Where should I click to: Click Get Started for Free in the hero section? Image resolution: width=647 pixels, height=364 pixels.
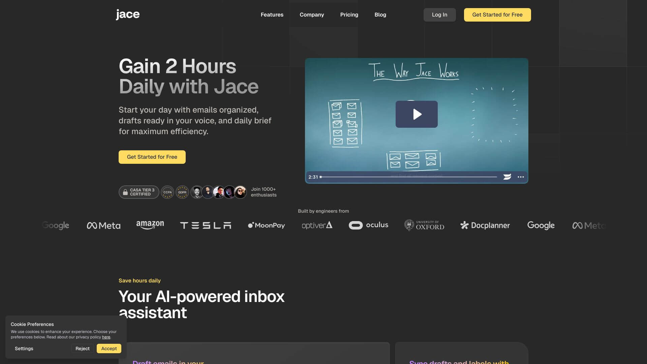pos(152,157)
